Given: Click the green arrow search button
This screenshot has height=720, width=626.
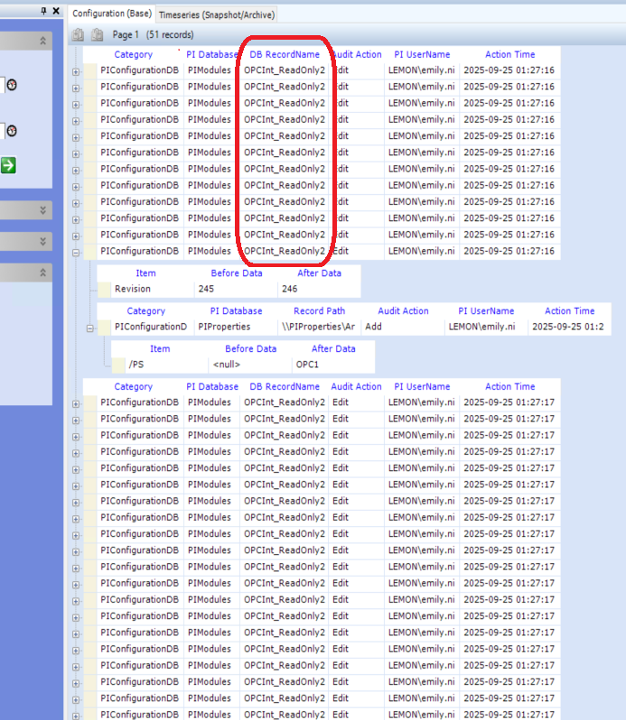Looking at the screenshot, I should coord(7,164).
